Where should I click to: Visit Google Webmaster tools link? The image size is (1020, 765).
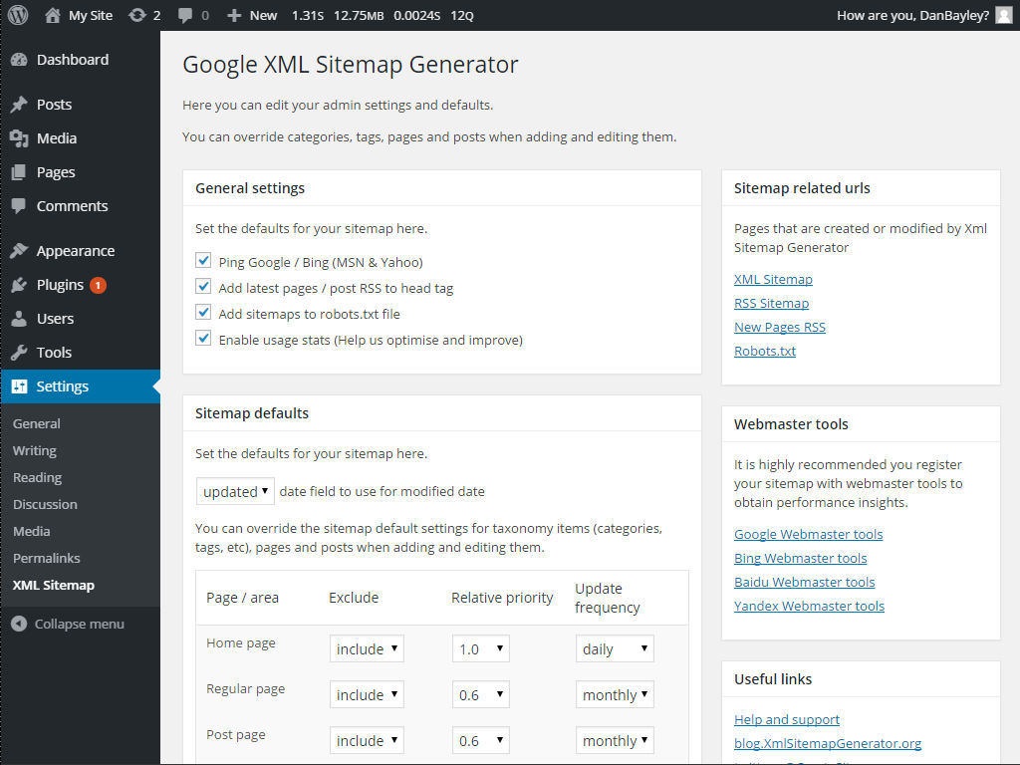808,535
